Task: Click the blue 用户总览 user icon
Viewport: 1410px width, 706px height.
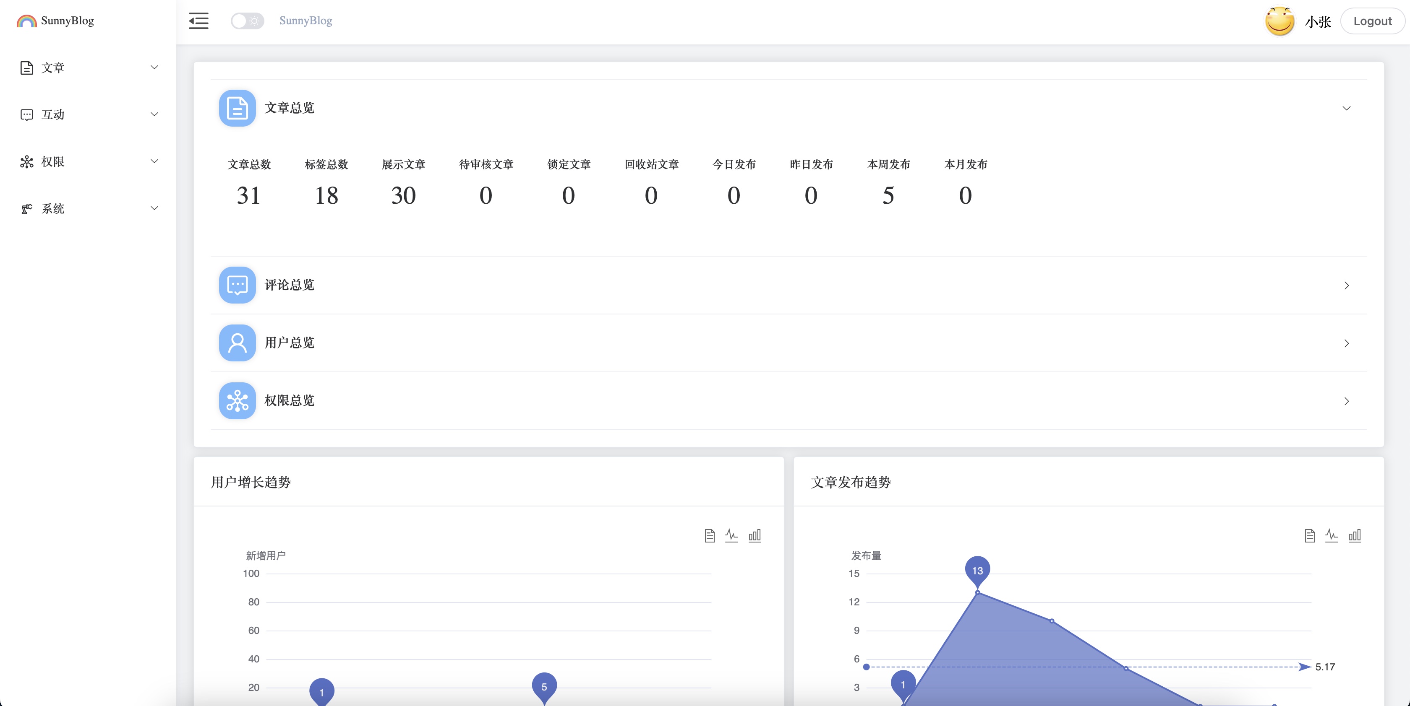Action: point(237,343)
